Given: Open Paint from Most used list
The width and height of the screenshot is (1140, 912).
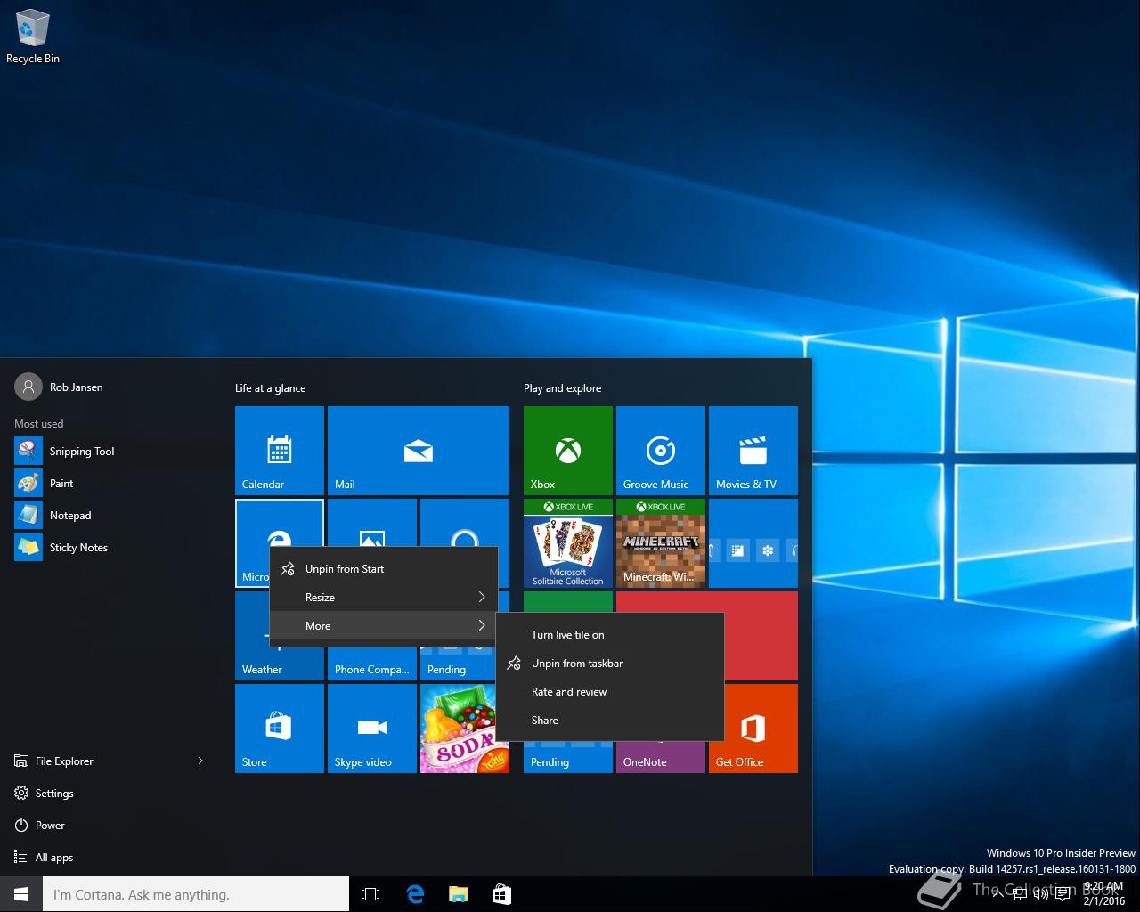Looking at the screenshot, I should (x=109, y=484).
